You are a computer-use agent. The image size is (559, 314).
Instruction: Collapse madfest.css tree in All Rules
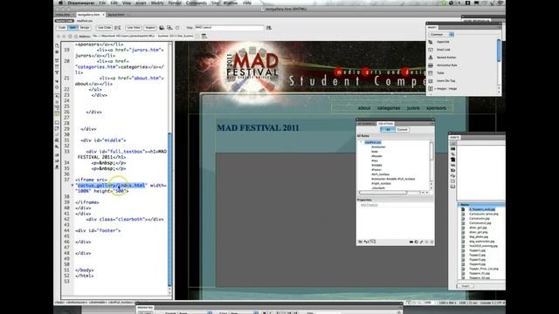[361, 142]
